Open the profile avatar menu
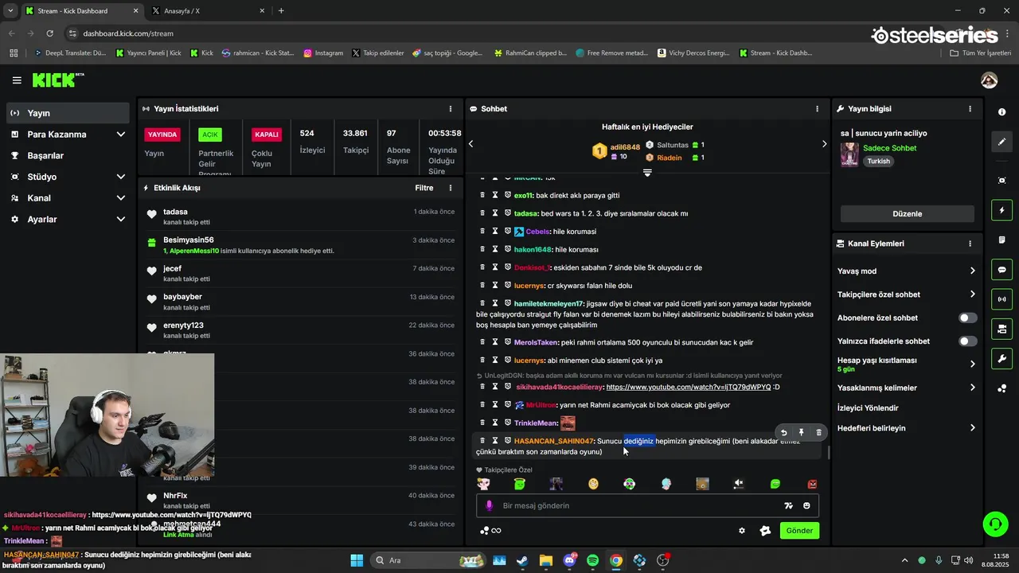 tap(989, 80)
